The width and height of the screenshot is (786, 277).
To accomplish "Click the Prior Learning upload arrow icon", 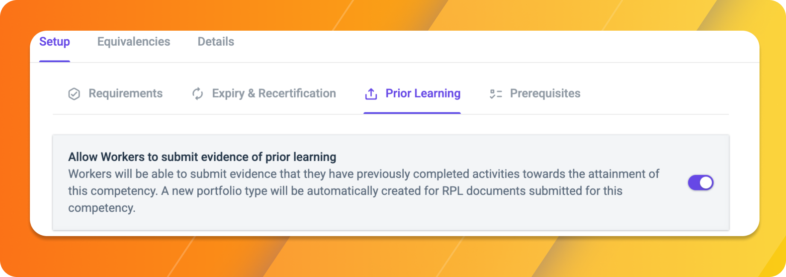I will tap(371, 94).
